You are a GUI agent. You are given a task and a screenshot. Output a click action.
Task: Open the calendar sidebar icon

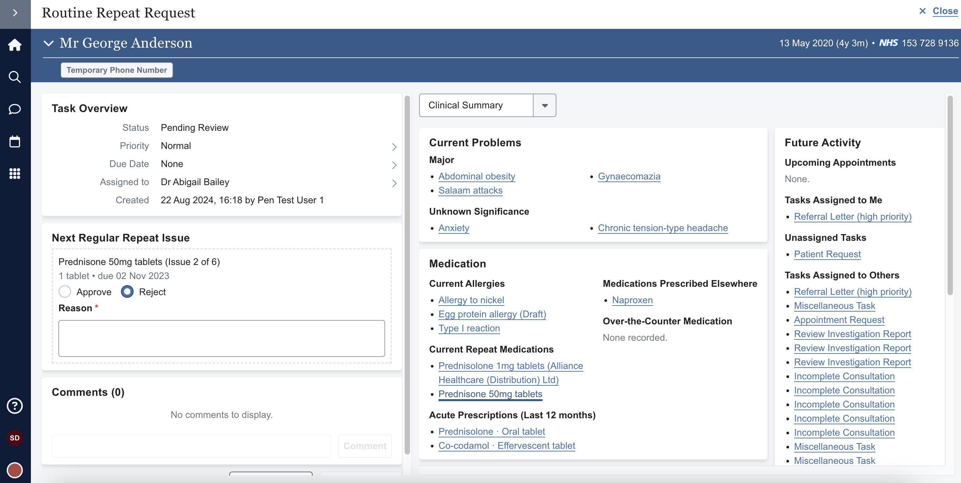(x=15, y=142)
